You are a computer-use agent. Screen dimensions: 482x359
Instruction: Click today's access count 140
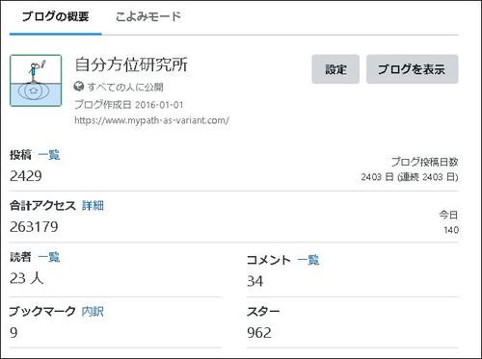pyautogui.click(x=451, y=230)
